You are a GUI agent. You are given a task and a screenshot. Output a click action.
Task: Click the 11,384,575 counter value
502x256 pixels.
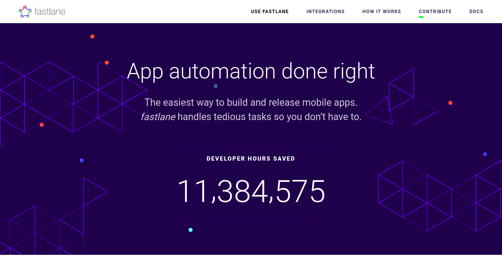(251, 191)
